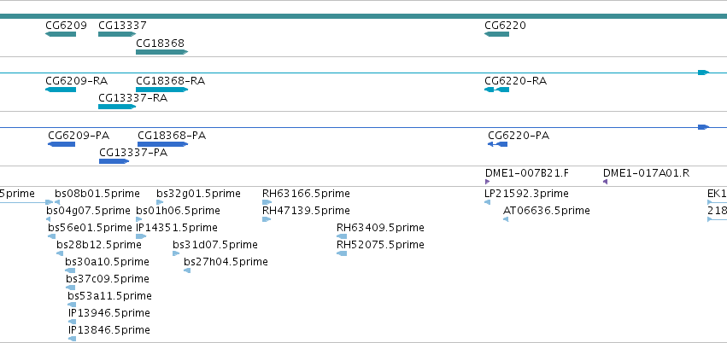Click the CG18368 gene bar
This screenshot has height=343, width=727.
click(x=161, y=52)
